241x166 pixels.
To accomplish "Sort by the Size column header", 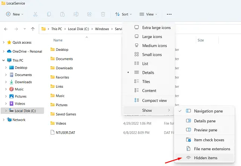I will pos(201,40).
